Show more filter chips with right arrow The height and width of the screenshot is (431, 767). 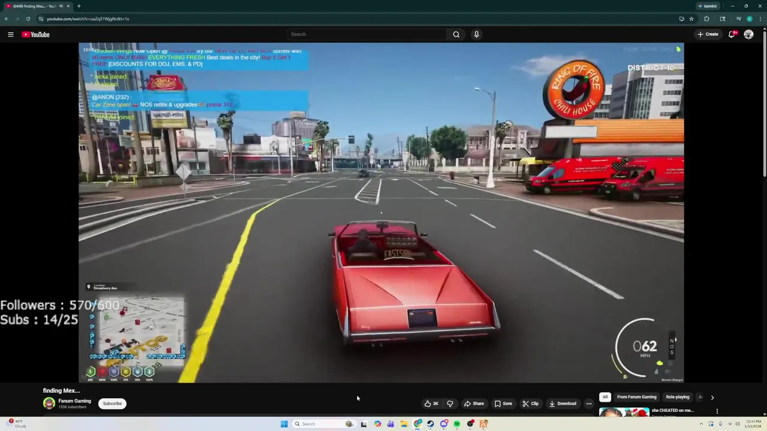point(712,397)
